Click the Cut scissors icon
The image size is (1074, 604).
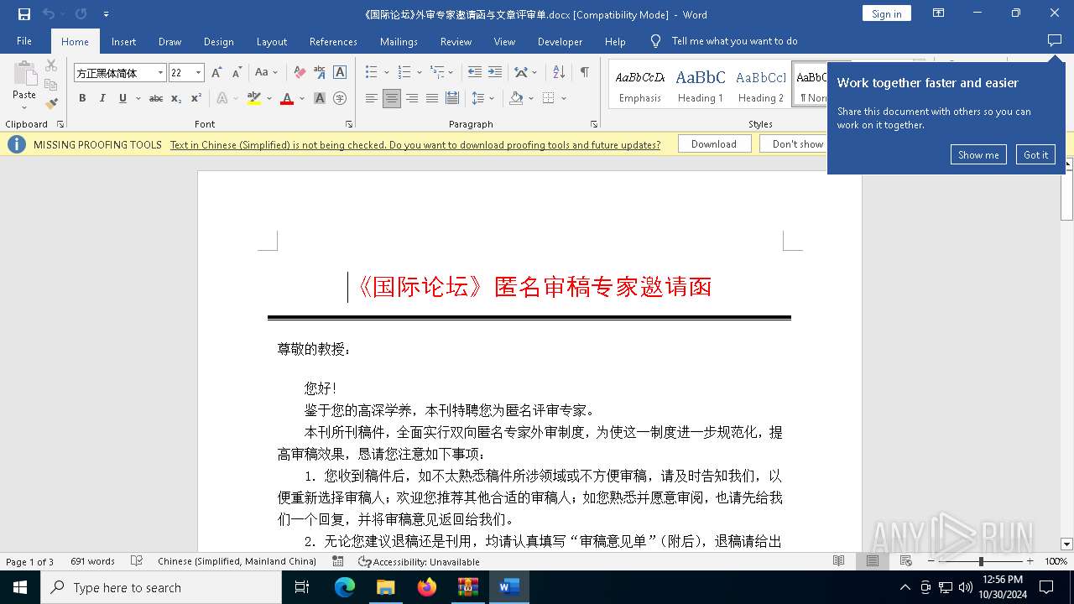[x=51, y=65]
